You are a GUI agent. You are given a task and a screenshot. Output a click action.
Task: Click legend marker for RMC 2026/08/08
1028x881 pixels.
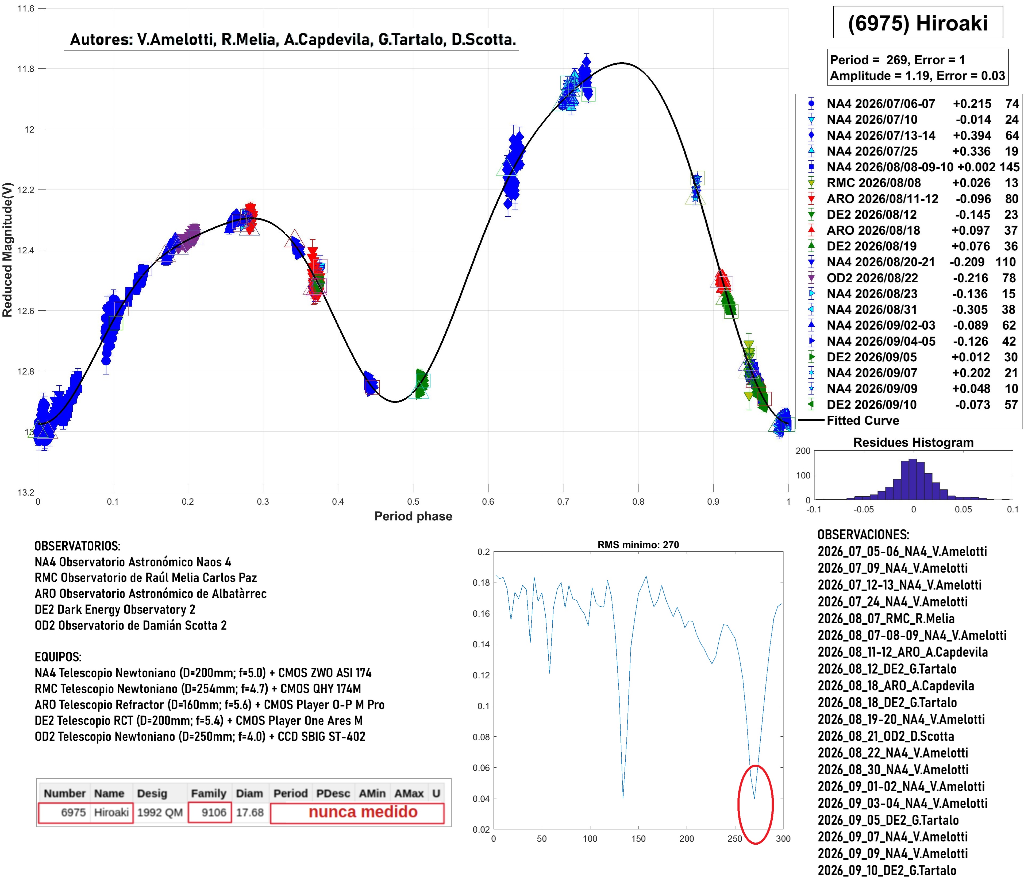click(811, 183)
